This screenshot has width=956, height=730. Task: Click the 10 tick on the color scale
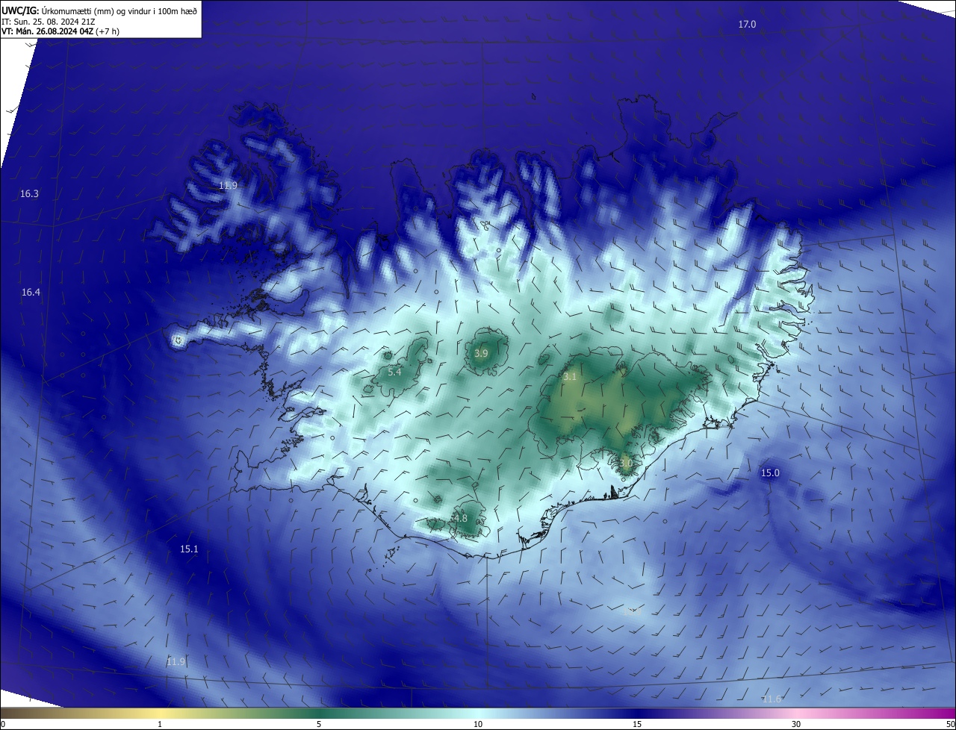click(x=478, y=725)
